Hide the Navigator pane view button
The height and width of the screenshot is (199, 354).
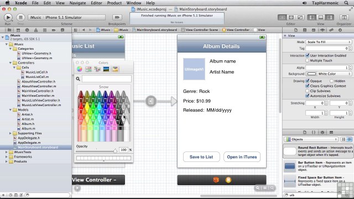(312, 17)
